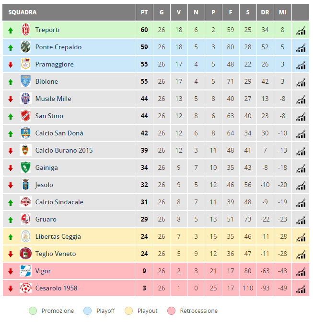This screenshot has height=322, width=313.
Task: Open the trend chart icon for Vigor
Action: pyautogui.click(x=301, y=271)
